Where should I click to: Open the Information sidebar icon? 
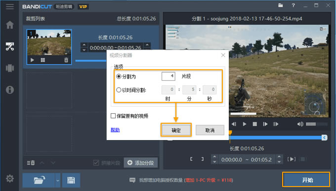[10, 90]
